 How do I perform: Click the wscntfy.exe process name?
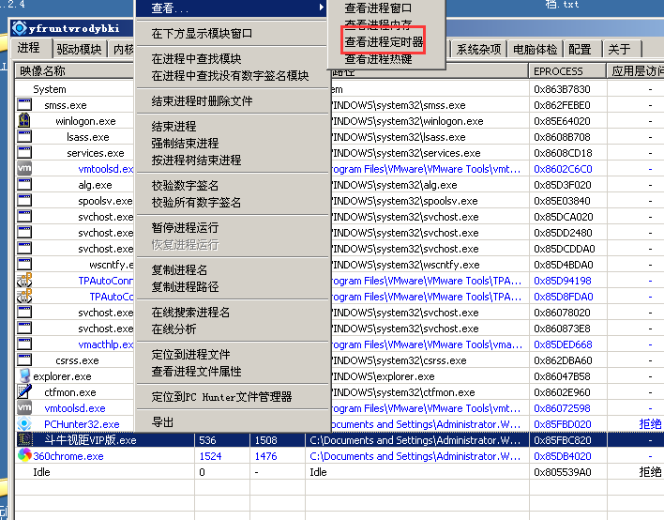point(112,265)
